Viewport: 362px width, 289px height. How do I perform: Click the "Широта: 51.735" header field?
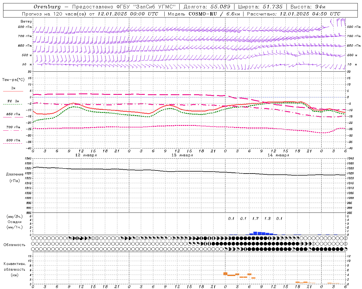point(260,7)
